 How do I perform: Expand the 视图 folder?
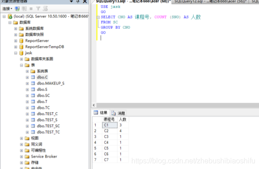coord(22,138)
